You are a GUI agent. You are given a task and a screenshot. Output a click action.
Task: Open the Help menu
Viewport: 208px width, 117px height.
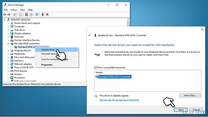pyautogui.click(x=30, y=10)
